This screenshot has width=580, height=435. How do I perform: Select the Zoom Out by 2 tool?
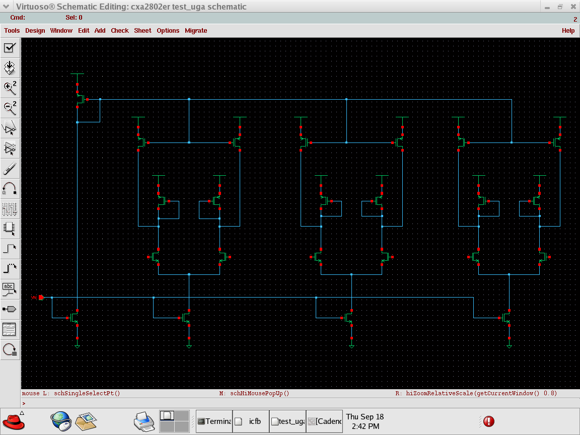point(10,108)
